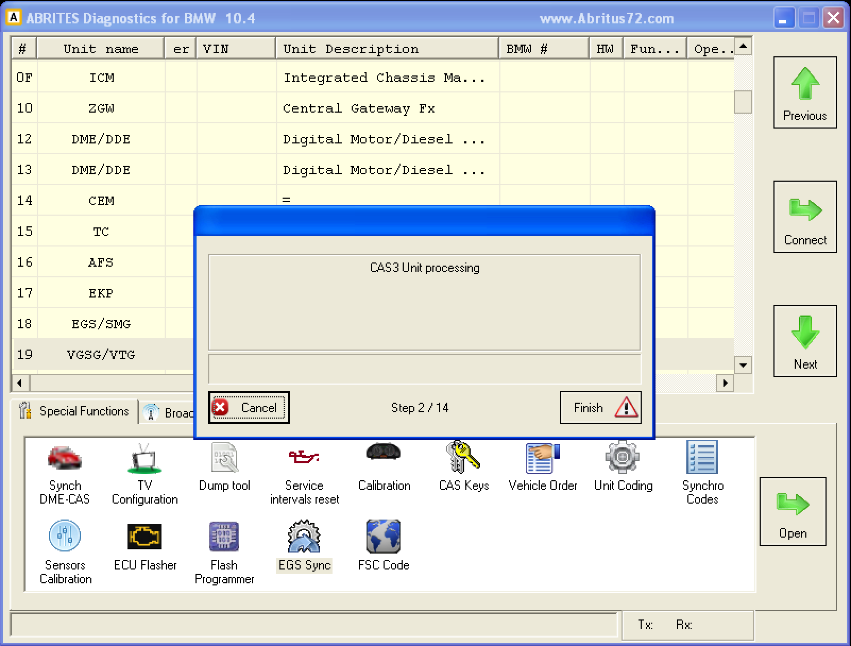Select the DME/DDE row numbered 13
The height and width of the screenshot is (646, 851).
[x=372, y=170]
